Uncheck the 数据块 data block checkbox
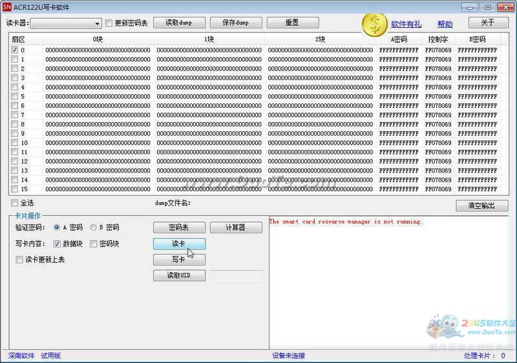The width and height of the screenshot is (517, 363). point(57,244)
